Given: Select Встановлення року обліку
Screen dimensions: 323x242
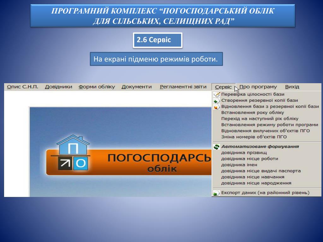Looking at the screenshot, I should pos(253,112).
